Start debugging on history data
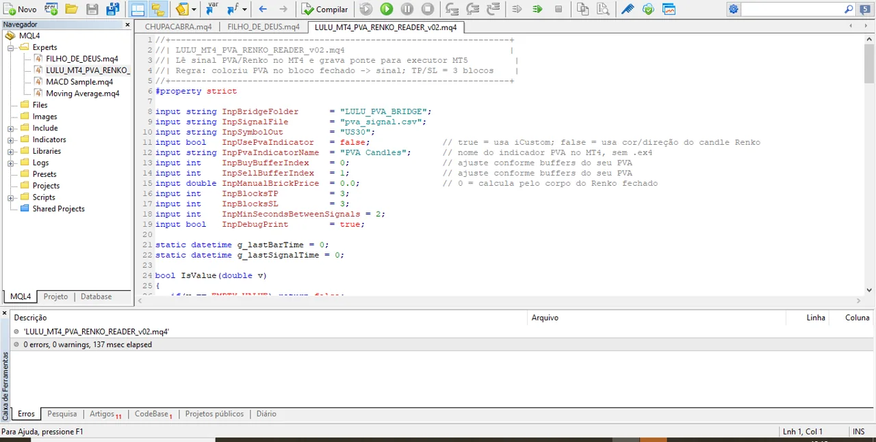Screen dimensions: 876x442 [366, 9]
